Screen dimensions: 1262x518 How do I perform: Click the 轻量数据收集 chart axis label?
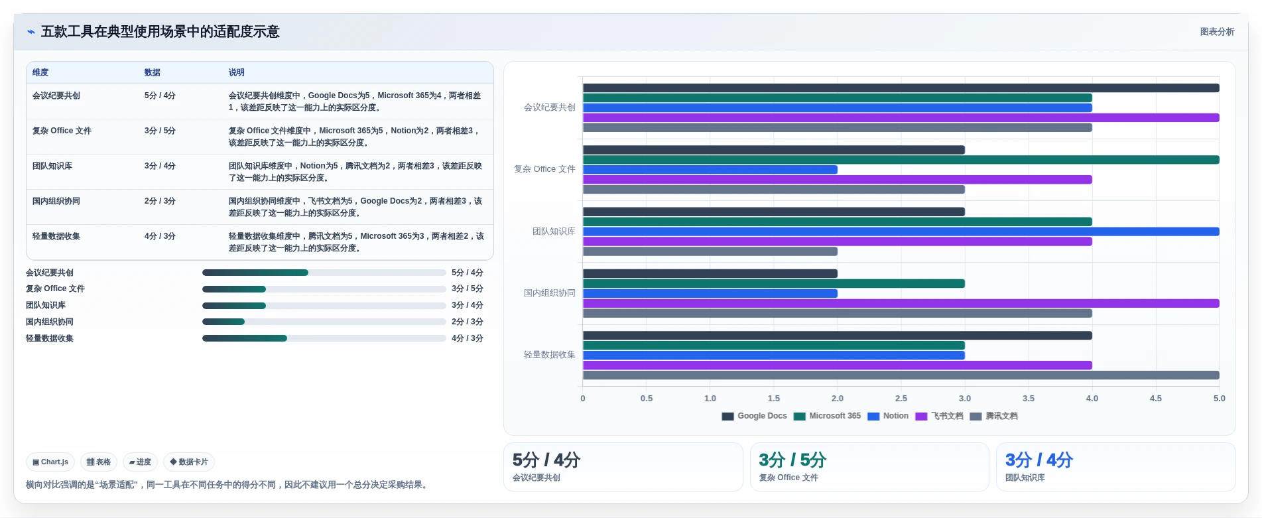click(550, 355)
